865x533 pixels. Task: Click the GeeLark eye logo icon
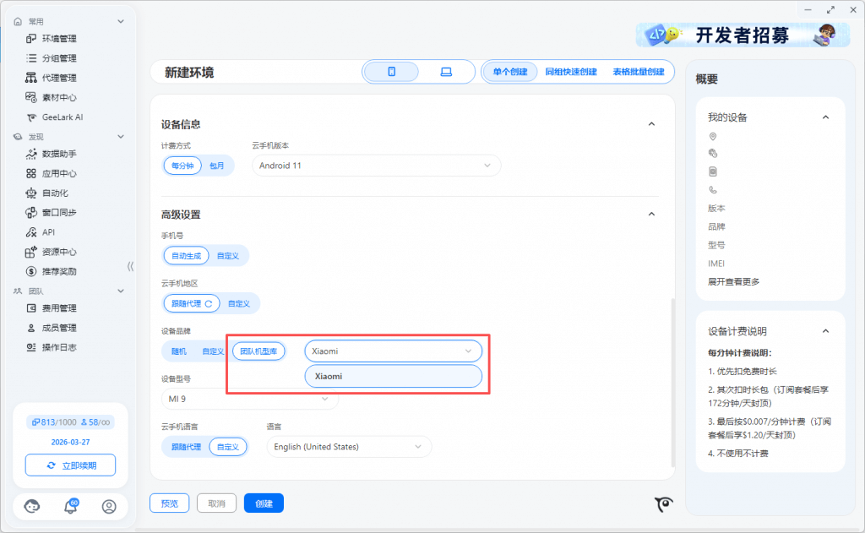point(664,504)
